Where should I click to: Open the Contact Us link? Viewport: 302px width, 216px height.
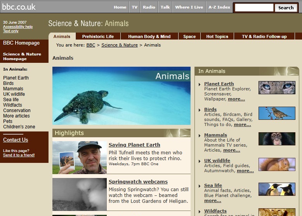point(16,140)
